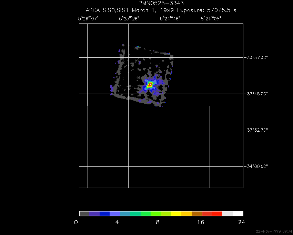Screen dimensions: 293x235
Task: Pick the bright red colorbar swatch
Action: click(217, 214)
